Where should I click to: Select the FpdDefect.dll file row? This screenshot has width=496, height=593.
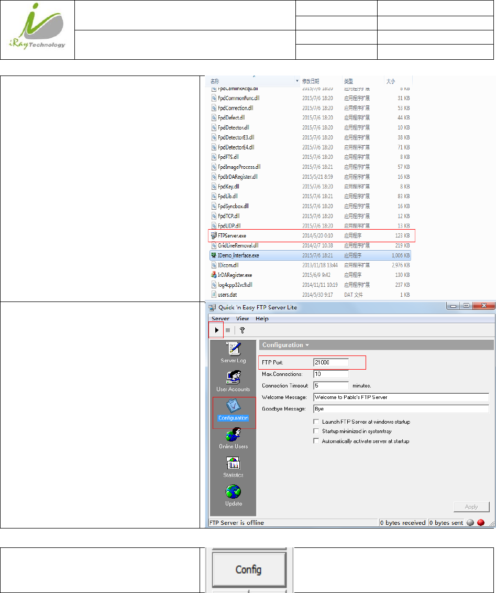point(310,117)
